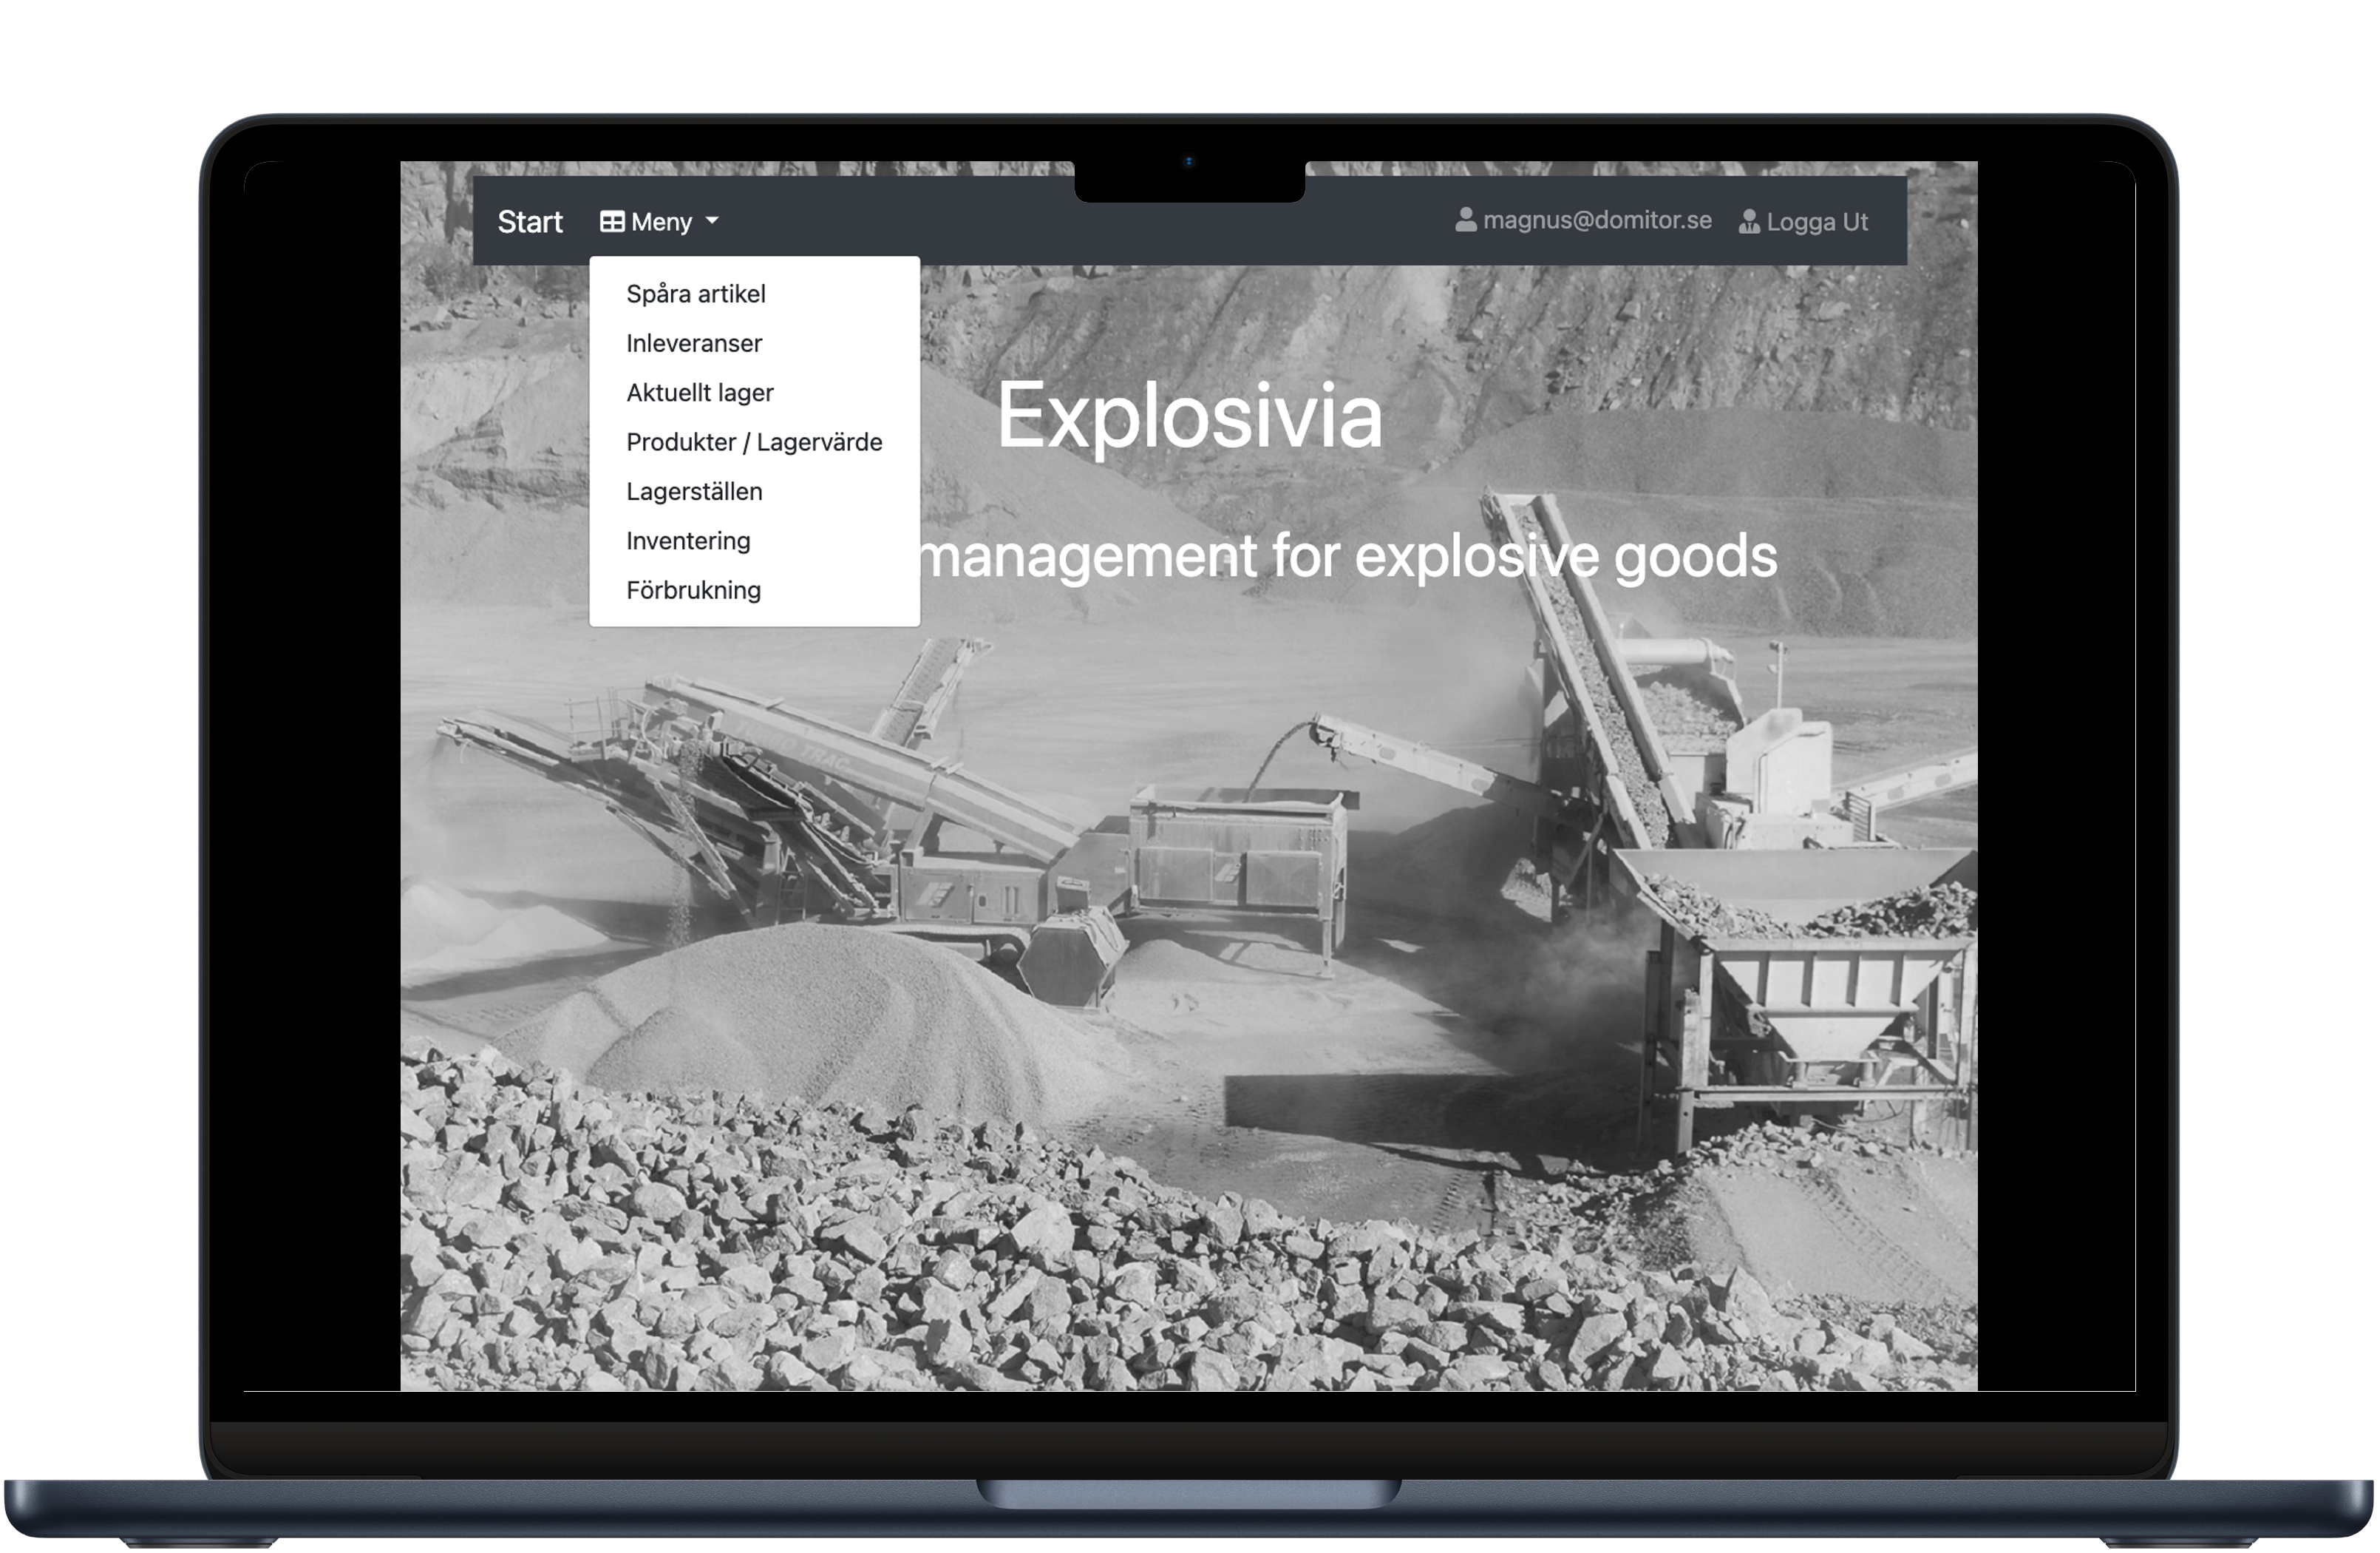2380x1553 pixels.
Task: Click the Start home link
Action: tap(530, 222)
